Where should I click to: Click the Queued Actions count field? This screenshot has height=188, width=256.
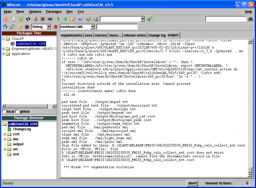tap(241, 183)
